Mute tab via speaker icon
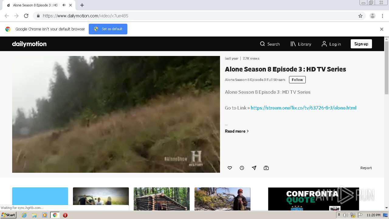 pyautogui.click(x=64, y=5)
